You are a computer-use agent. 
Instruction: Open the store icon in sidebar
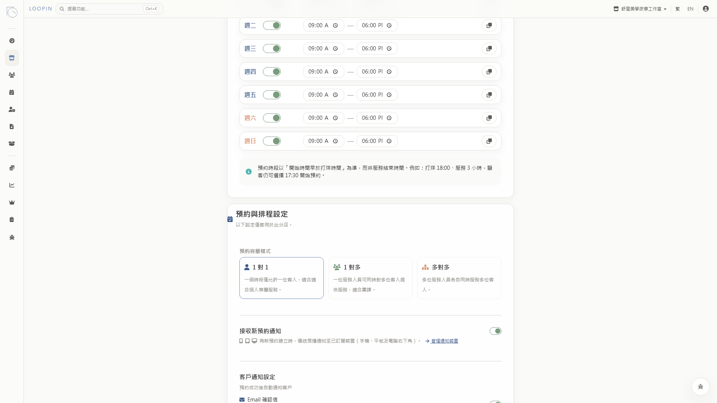[12, 58]
